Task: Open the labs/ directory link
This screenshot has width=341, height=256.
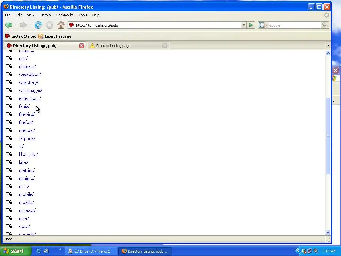Action: coord(24,162)
